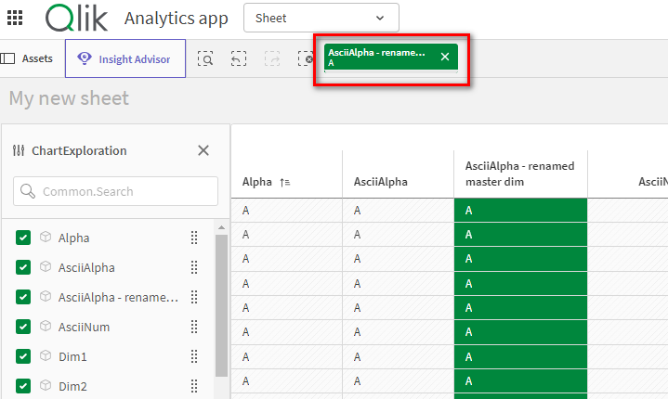Click the step forward selection icon
Screen dimensions: 668x399
[271, 58]
